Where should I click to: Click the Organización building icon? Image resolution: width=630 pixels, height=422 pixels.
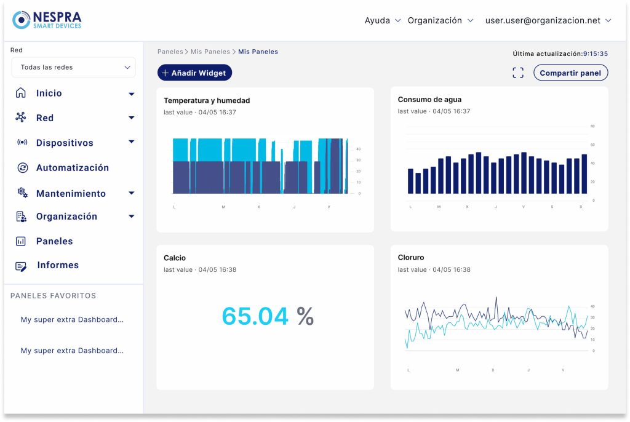tap(22, 217)
